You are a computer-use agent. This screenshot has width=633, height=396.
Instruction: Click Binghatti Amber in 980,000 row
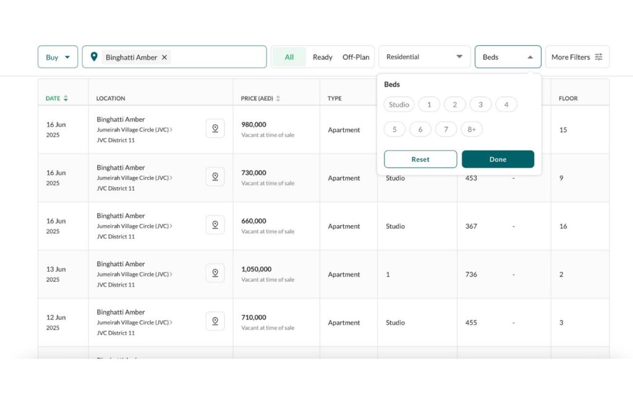(x=121, y=119)
